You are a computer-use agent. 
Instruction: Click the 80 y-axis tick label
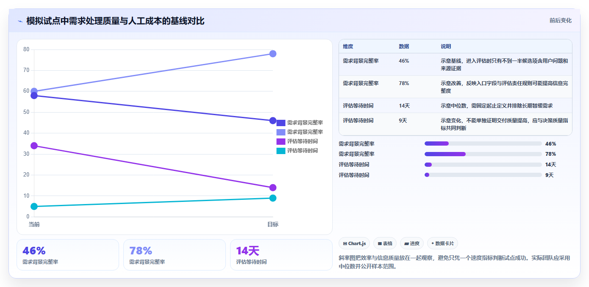[26, 50]
